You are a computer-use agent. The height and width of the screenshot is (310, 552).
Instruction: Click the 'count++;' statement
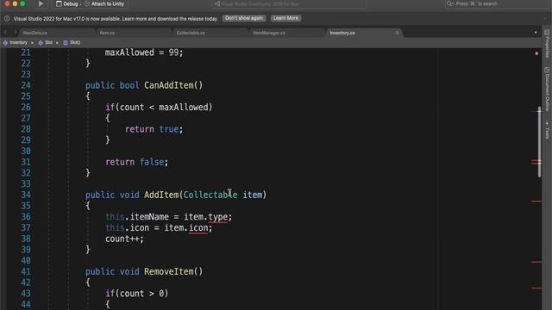124,239
